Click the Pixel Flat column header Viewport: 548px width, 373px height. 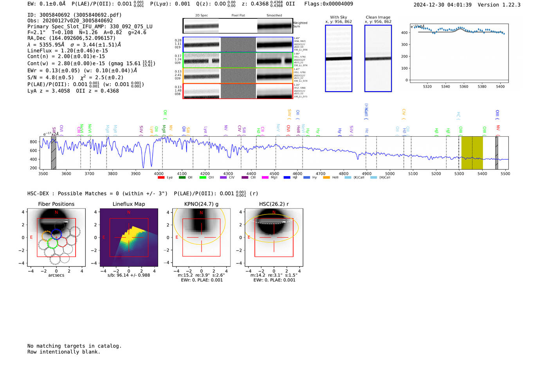point(238,15)
